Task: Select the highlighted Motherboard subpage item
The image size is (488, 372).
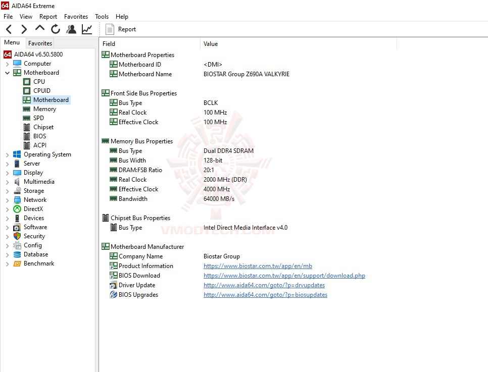Action: pos(46,100)
